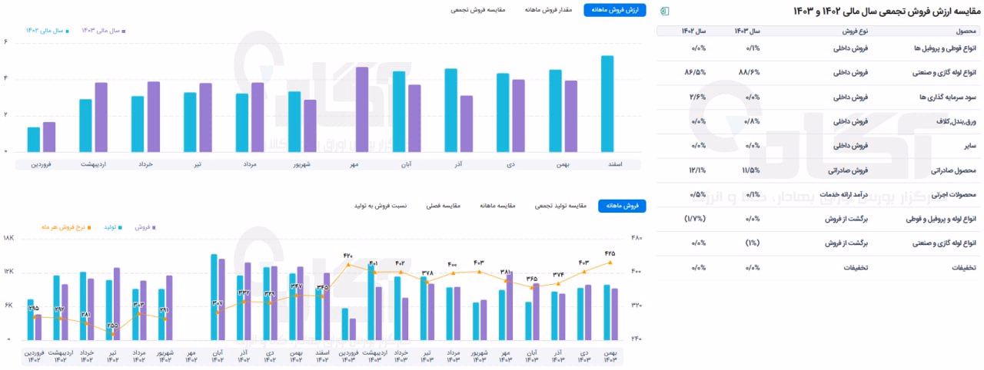
Task: Click the '(۱%)' sales return value
Action: point(753,244)
